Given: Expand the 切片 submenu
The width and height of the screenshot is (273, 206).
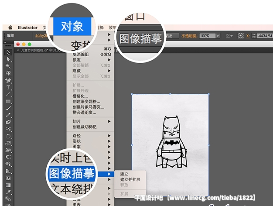Looking at the screenshot, I should pyautogui.click(x=90, y=121).
